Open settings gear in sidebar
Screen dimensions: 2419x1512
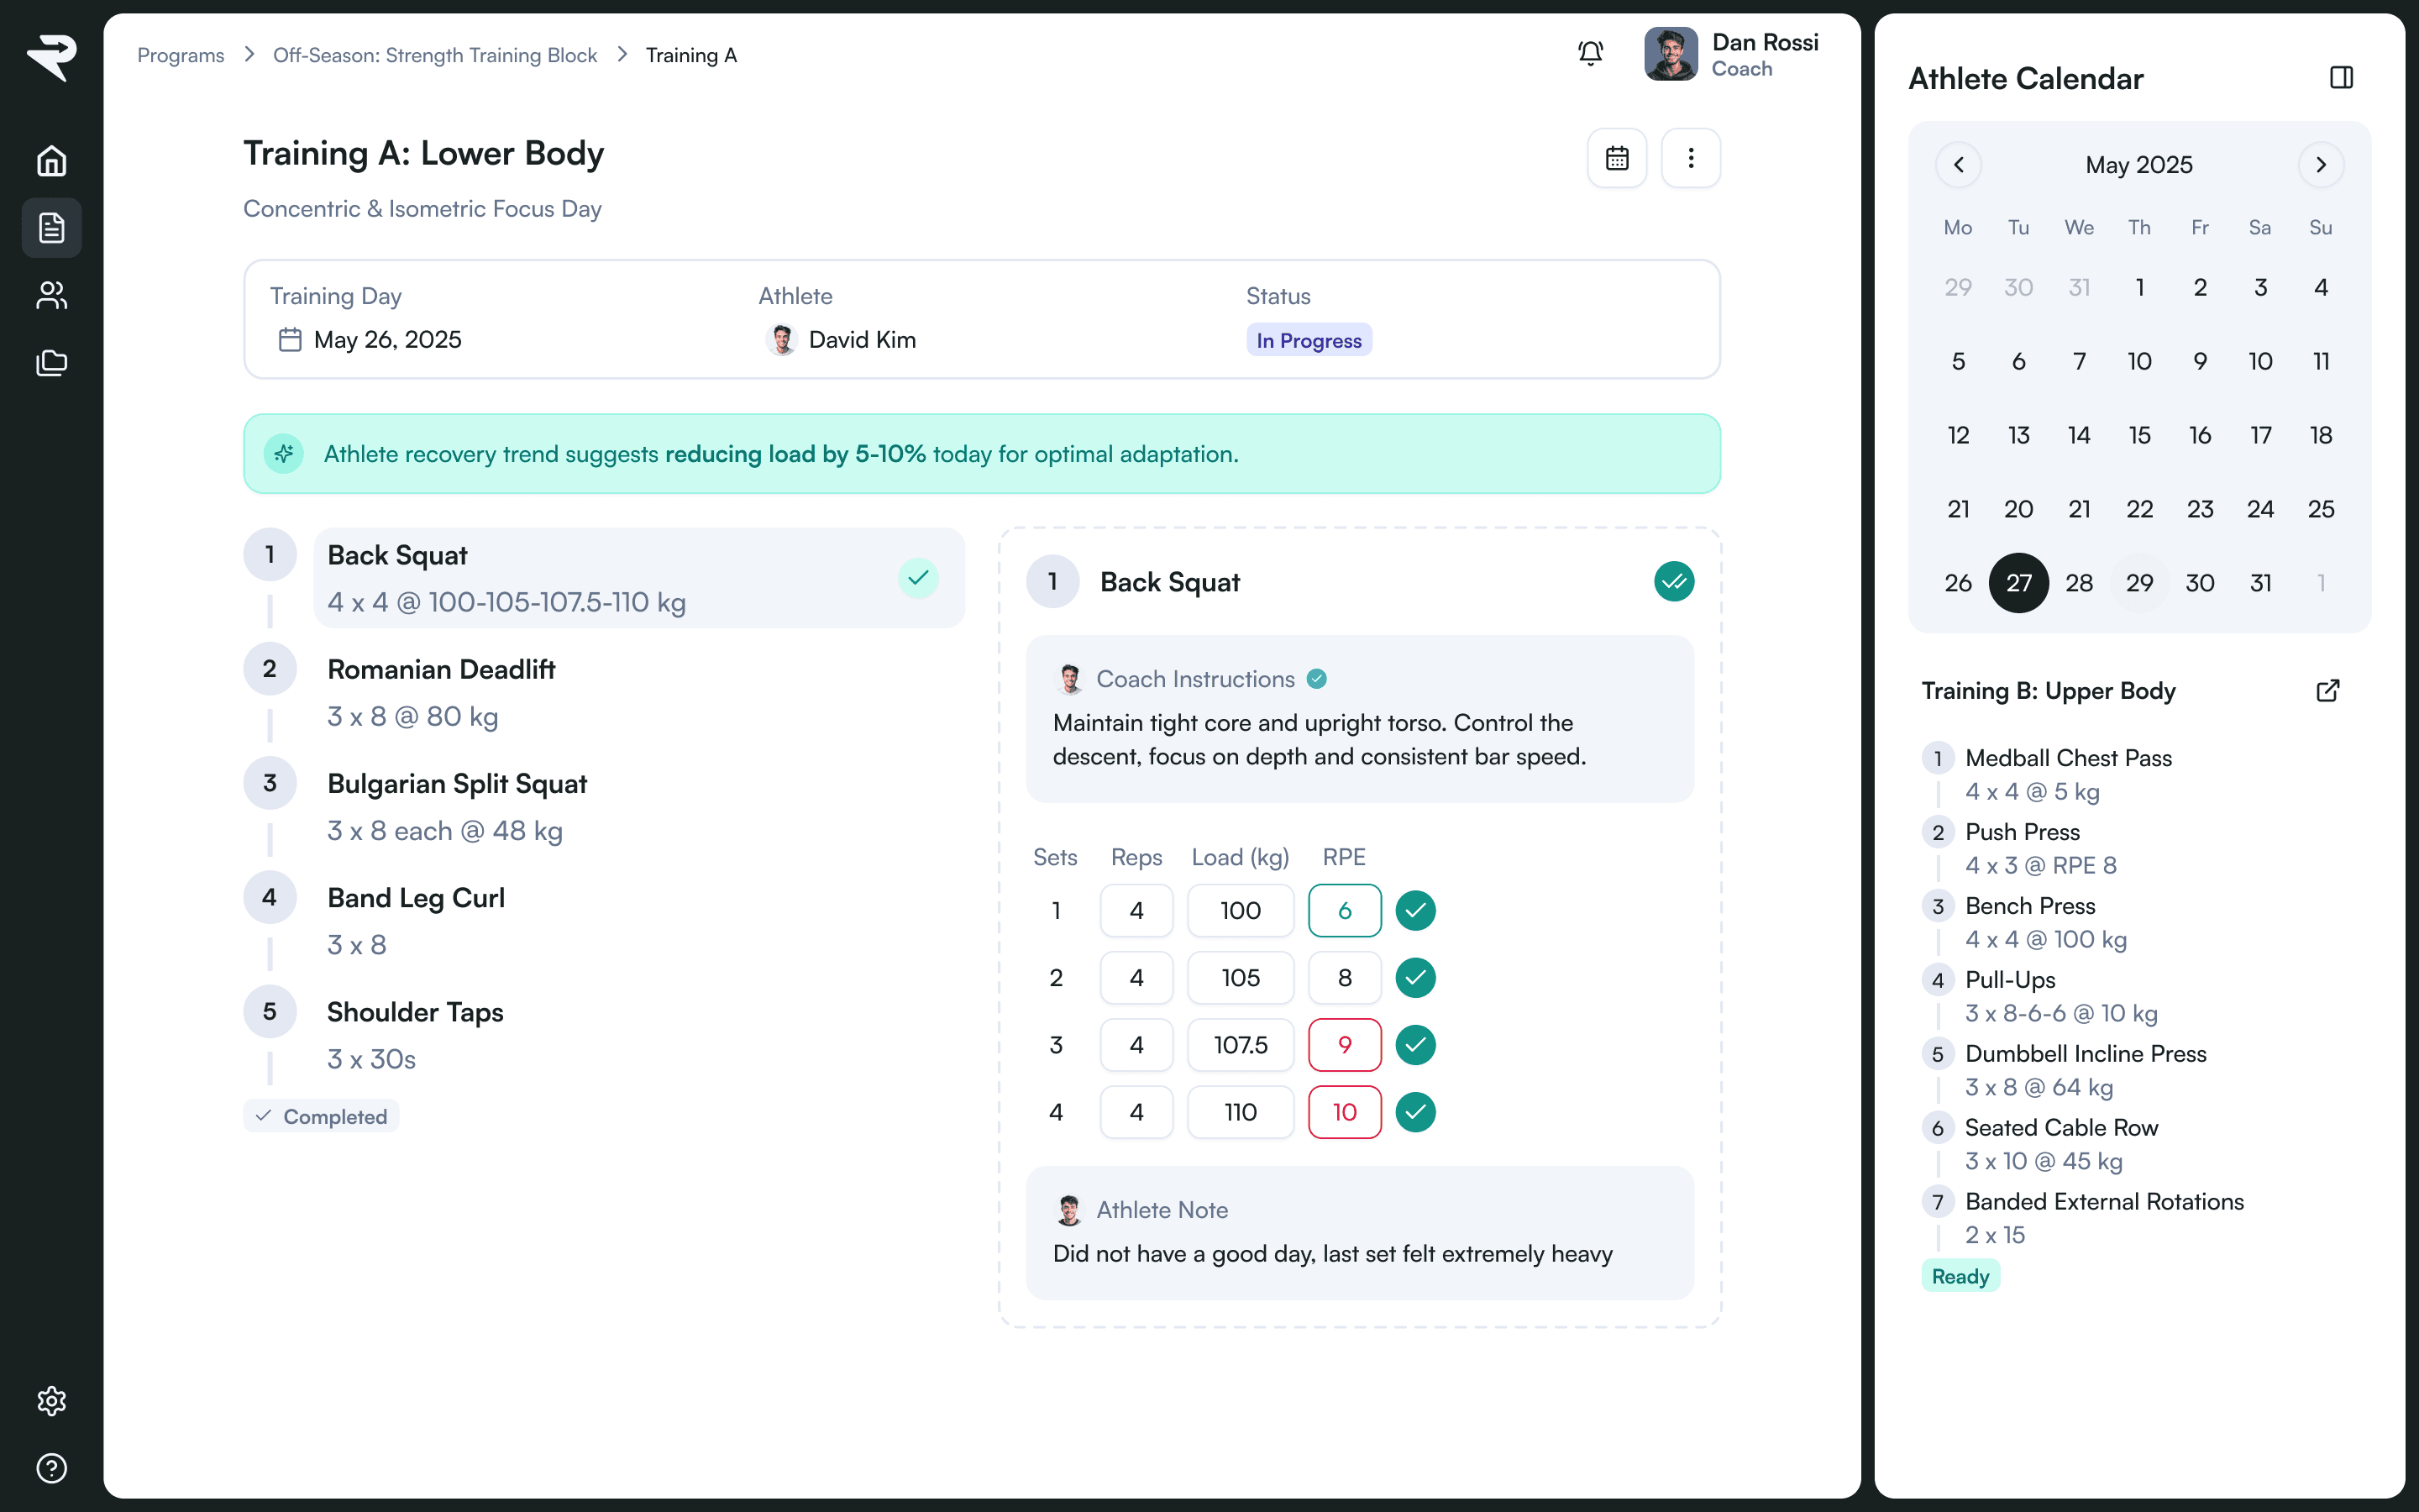(51, 1400)
